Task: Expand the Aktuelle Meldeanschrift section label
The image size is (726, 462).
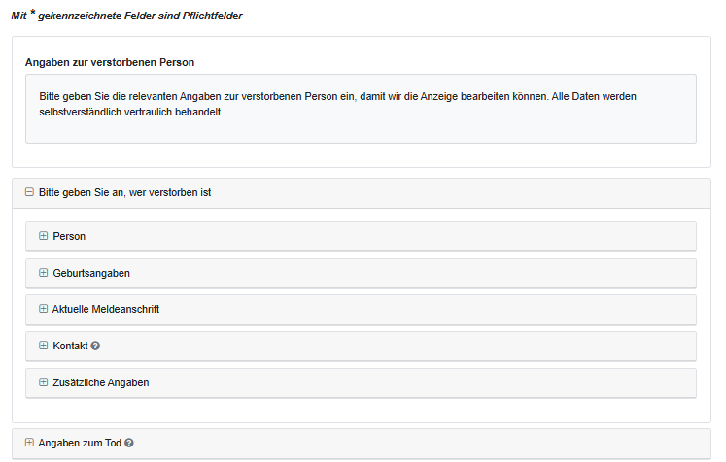Action: coord(106,309)
